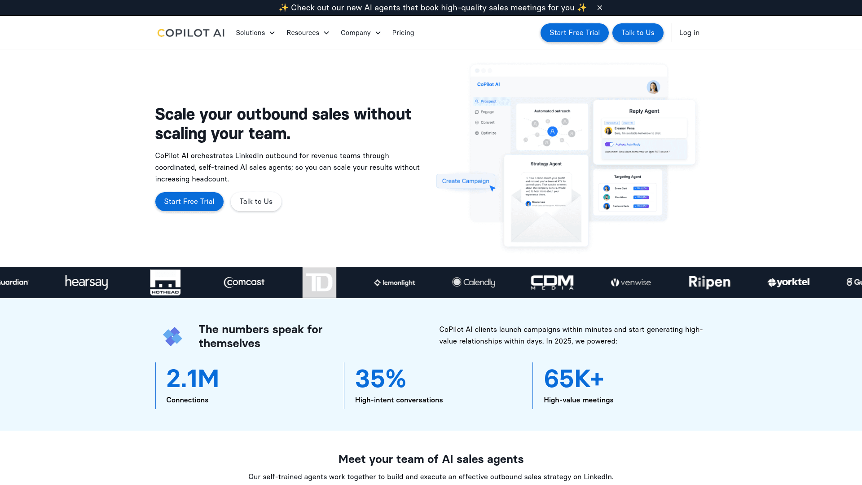Image resolution: width=862 pixels, height=485 pixels.
Task: Click the Comcast logo
Action: (x=244, y=282)
